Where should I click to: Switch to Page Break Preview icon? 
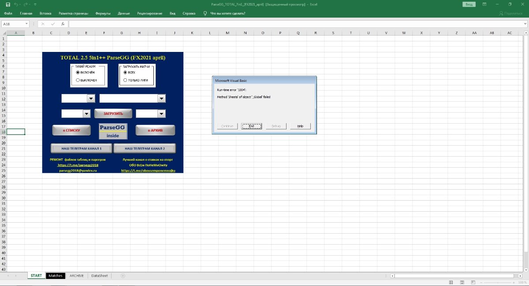(473, 282)
